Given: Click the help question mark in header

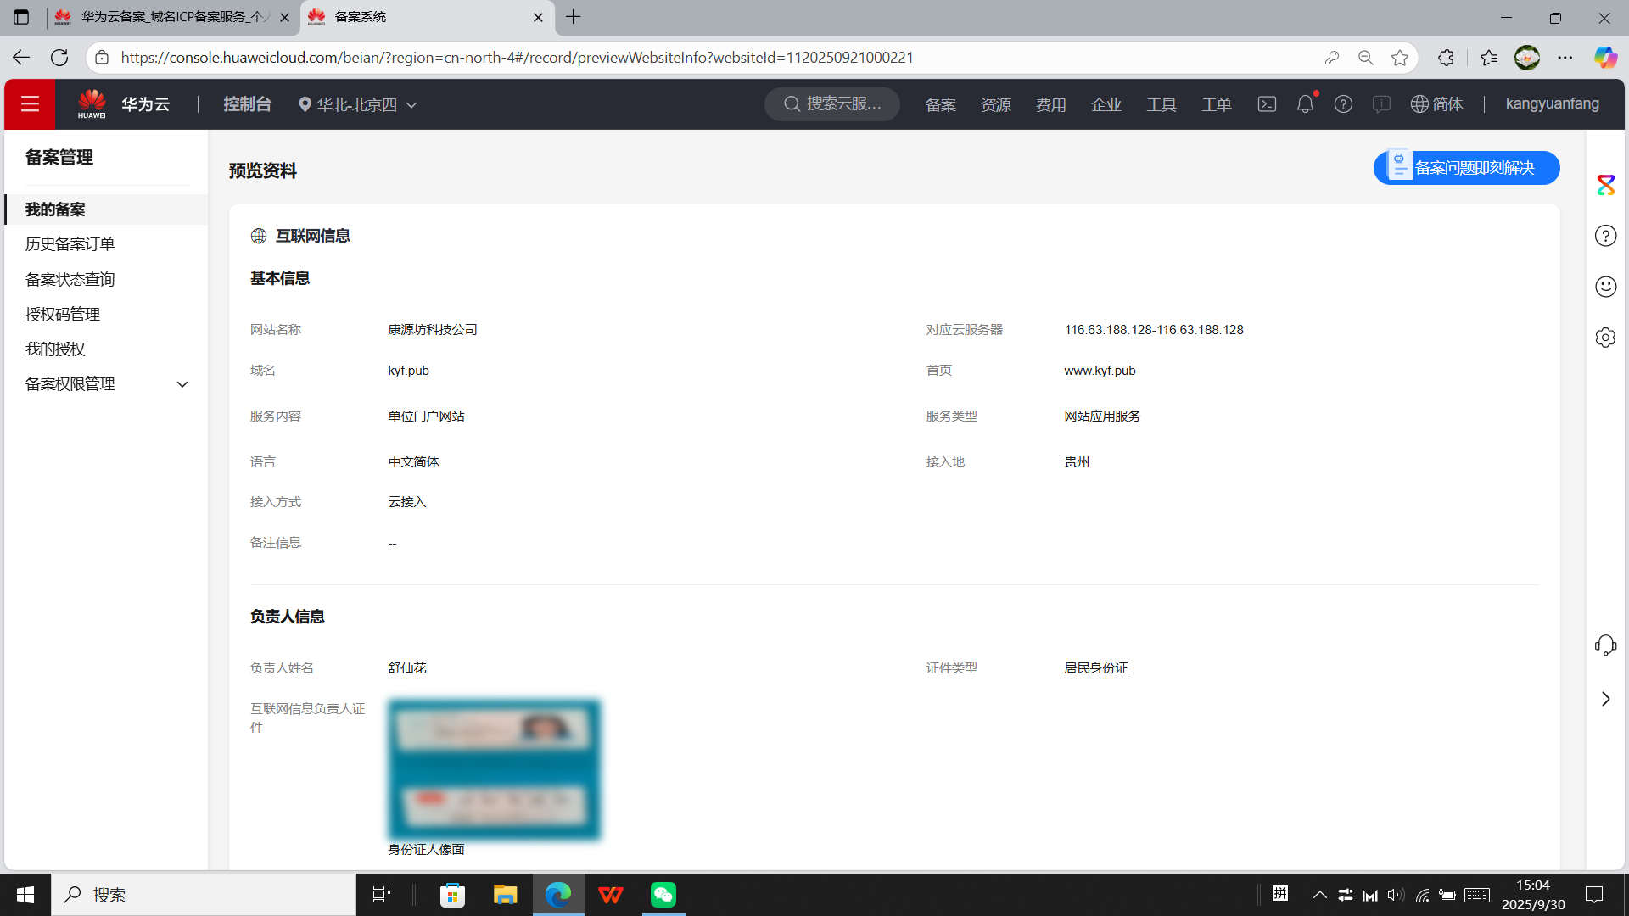Looking at the screenshot, I should coord(1343,104).
